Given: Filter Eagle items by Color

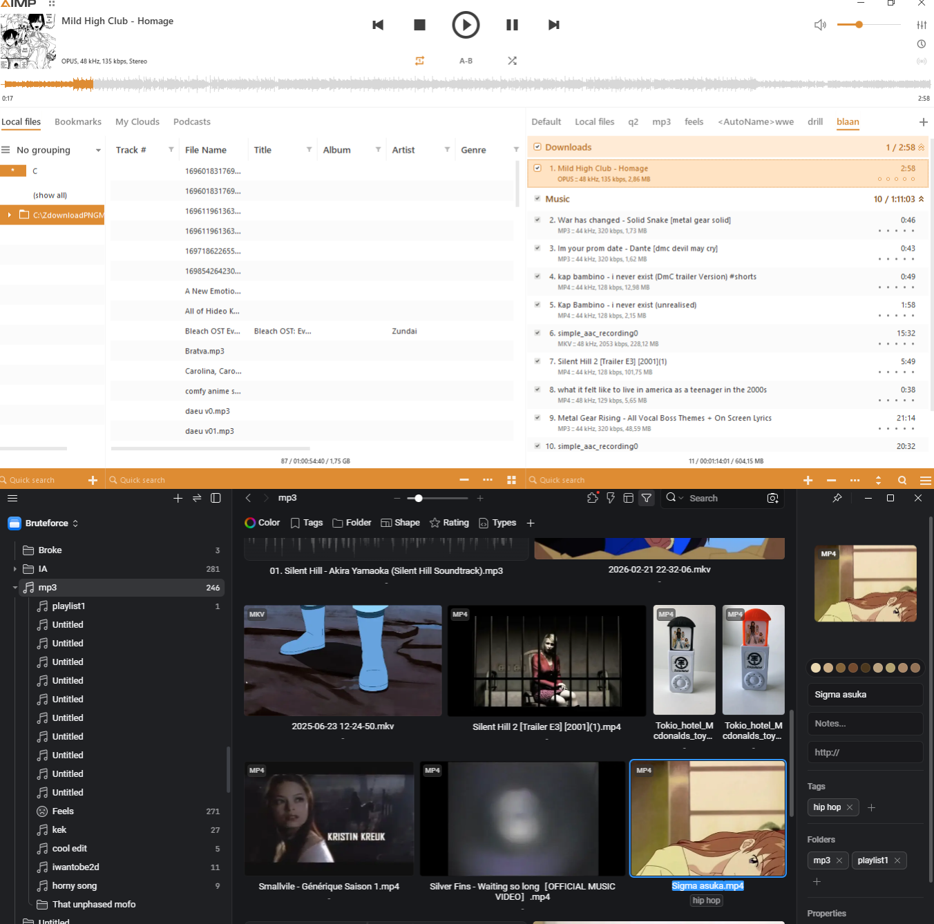Looking at the screenshot, I should tap(263, 523).
